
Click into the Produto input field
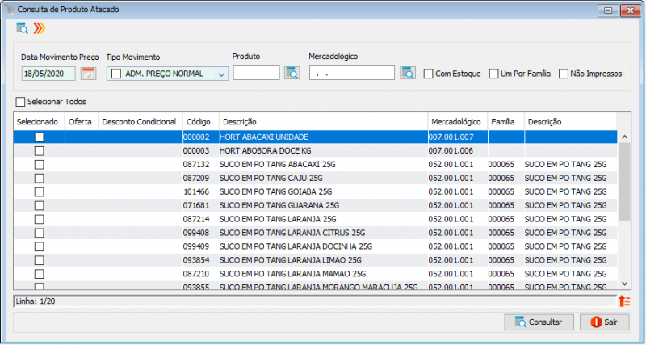pyautogui.click(x=256, y=73)
